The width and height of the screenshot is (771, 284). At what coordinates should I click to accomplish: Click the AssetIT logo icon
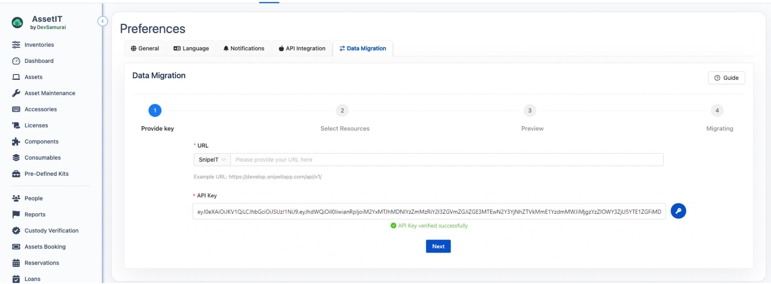point(17,23)
